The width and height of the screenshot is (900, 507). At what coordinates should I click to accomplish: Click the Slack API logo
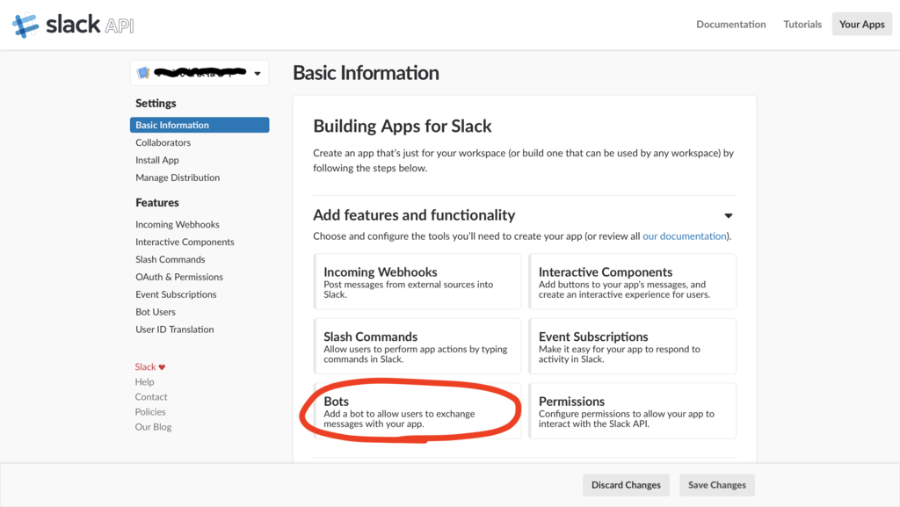point(73,25)
